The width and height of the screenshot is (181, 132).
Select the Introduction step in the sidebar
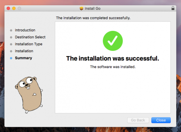tap(25, 30)
